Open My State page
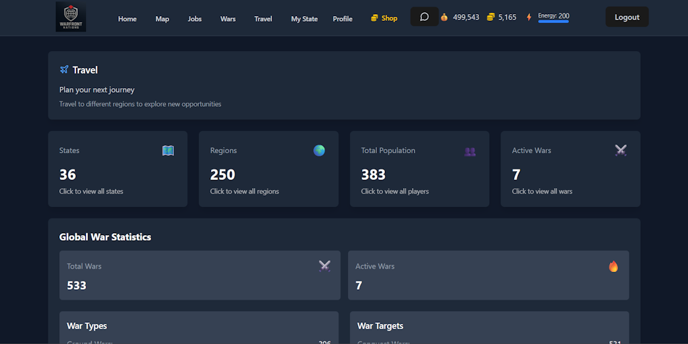 304,19
